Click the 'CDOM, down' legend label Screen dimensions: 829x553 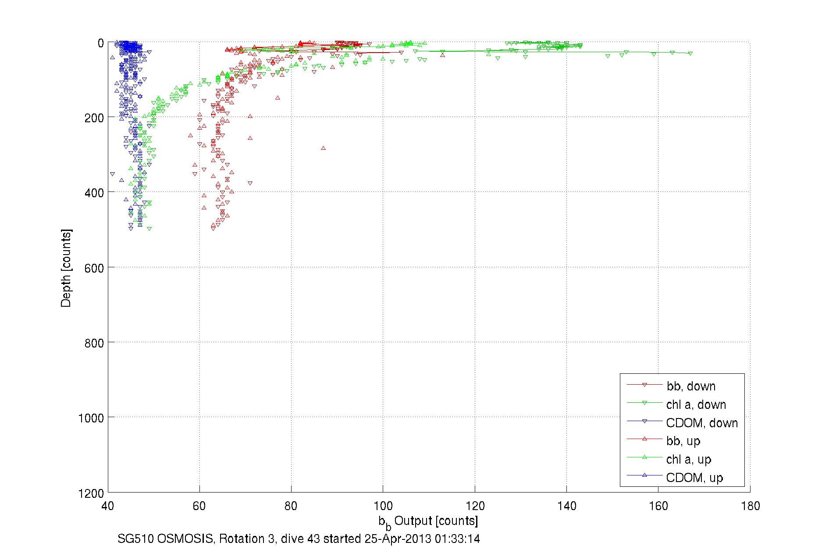[x=702, y=423]
